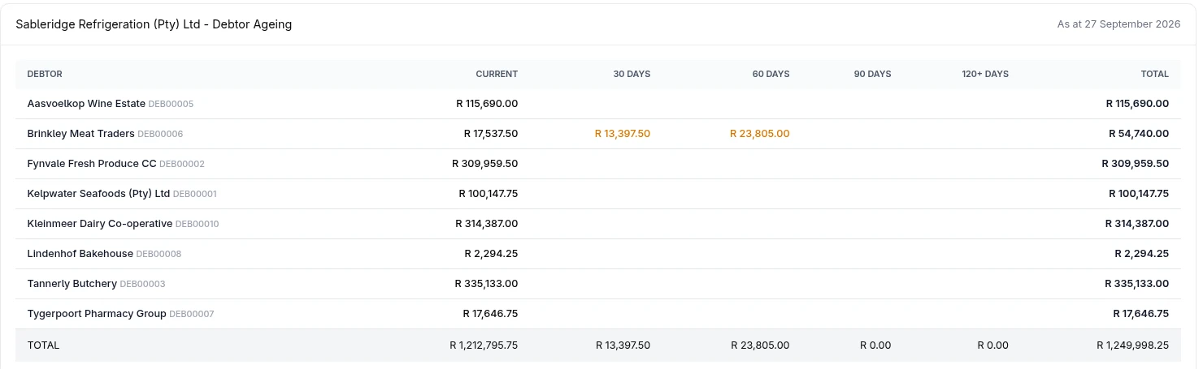The height and width of the screenshot is (369, 1203).
Task: Click Brinkley's current amount R 17,537.50
Action: point(491,134)
